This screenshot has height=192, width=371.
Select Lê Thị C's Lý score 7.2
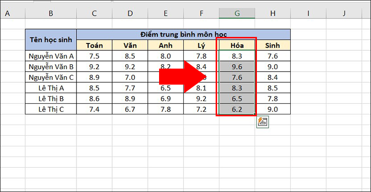tap(201, 109)
